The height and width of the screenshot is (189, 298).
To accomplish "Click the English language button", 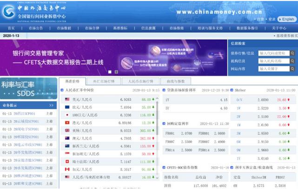I will point(287,19).
